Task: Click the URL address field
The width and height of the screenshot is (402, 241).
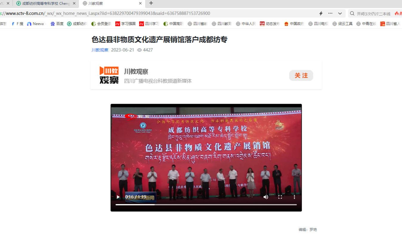Action: click(x=158, y=13)
